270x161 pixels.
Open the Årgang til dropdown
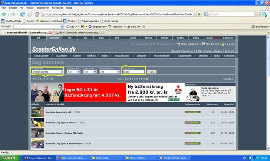pyautogui.click(x=90, y=72)
